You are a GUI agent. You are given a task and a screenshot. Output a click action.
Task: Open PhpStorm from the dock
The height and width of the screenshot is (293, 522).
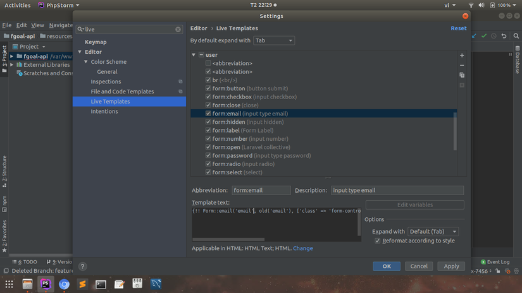click(x=46, y=284)
